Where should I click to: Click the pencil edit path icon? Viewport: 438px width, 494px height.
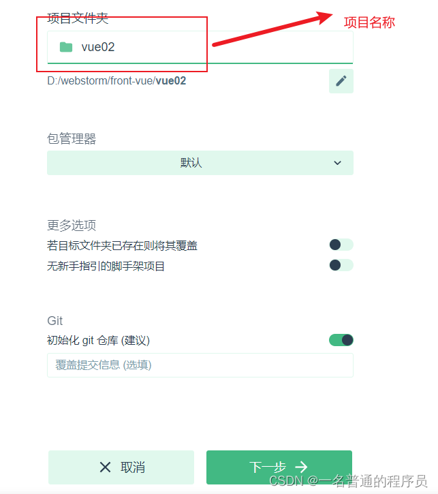[x=341, y=81]
